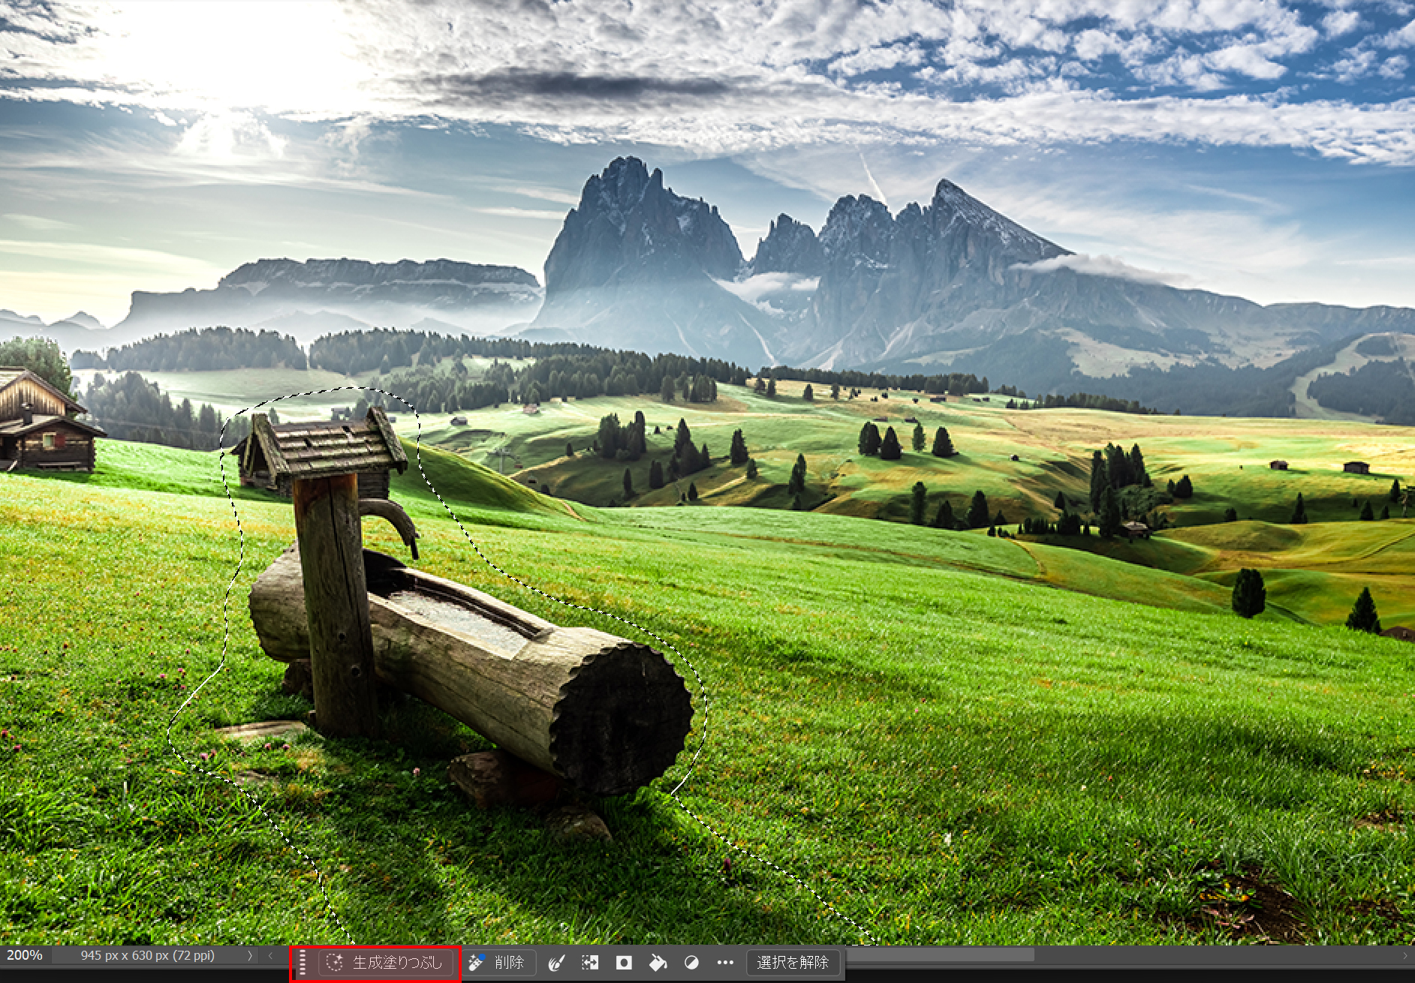
Task: Click the paint bucket fill selection icon
Action: tap(658, 963)
